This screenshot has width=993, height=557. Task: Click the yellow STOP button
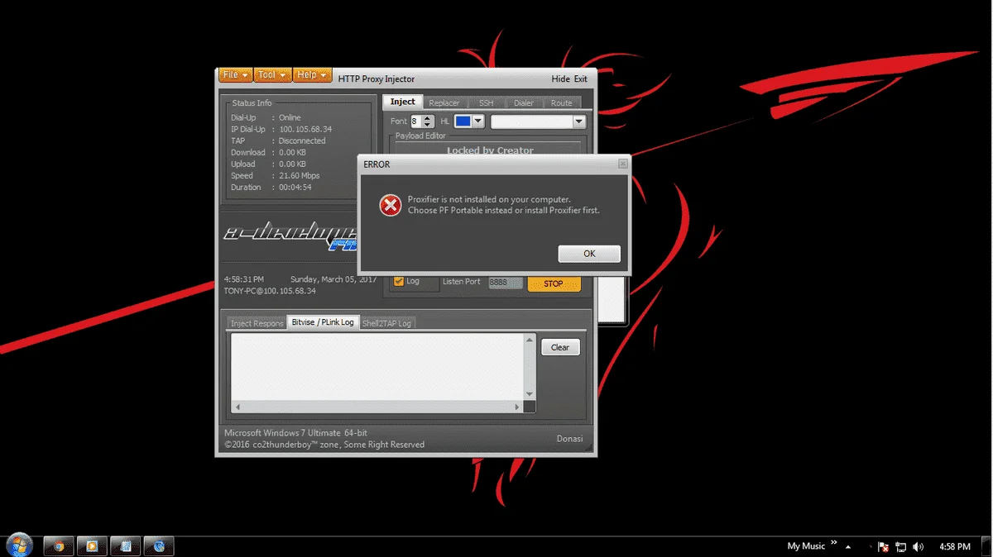click(554, 283)
